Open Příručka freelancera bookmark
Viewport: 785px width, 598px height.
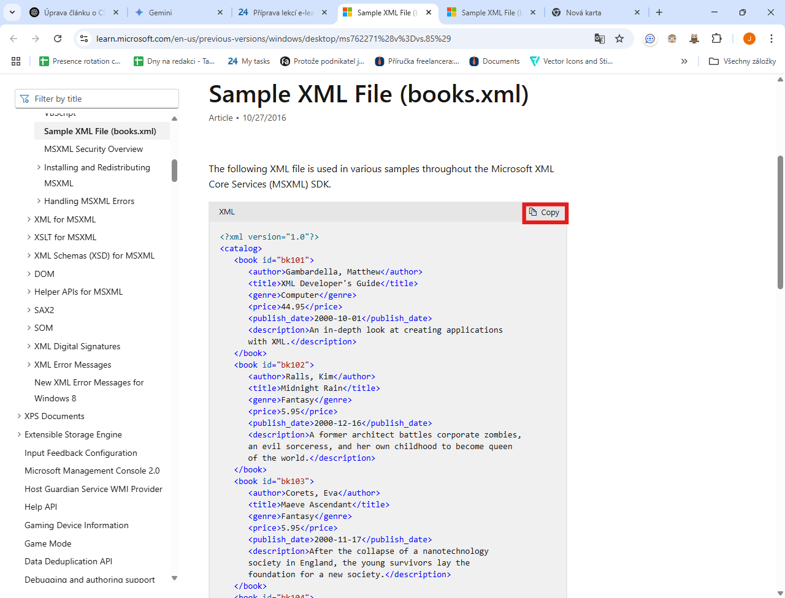(418, 61)
